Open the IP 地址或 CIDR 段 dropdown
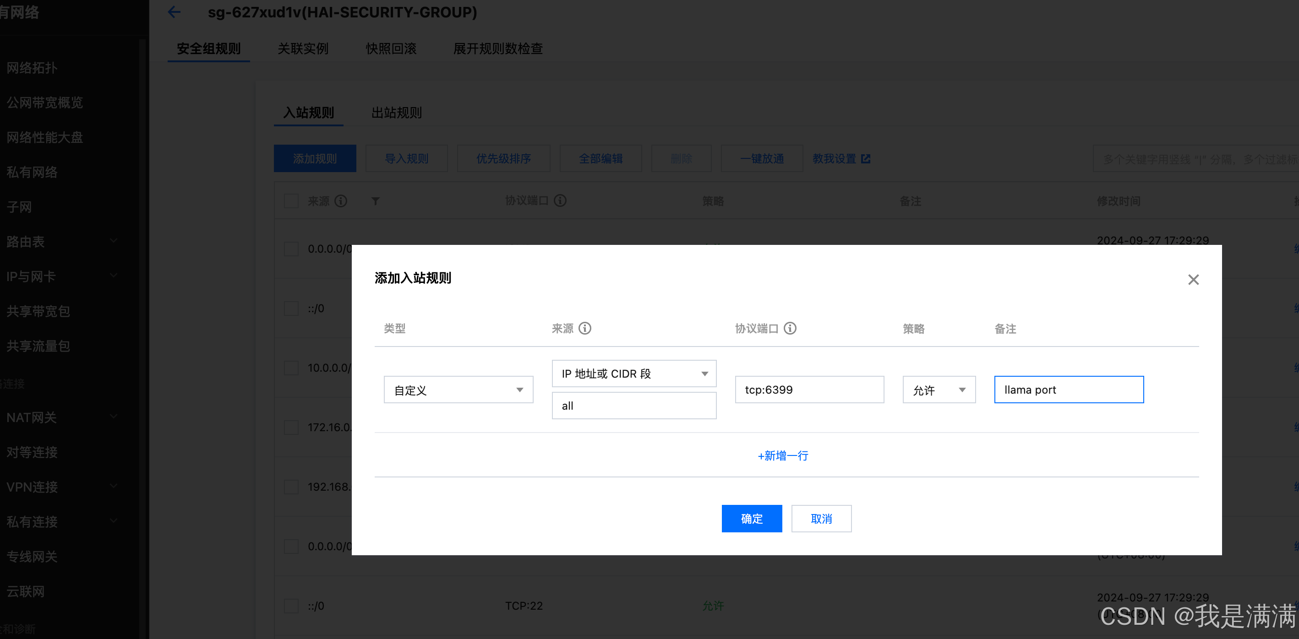1299x639 pixels. 633,374
